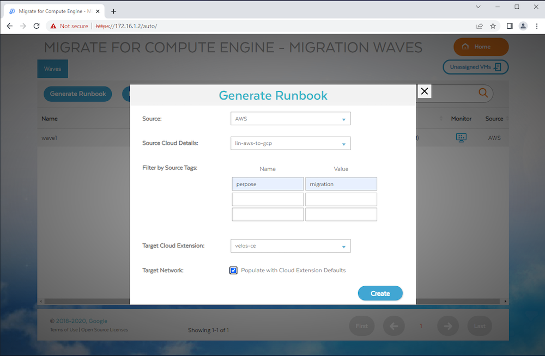Screen dimensions: 545x356
Task: Open a new browser tab
Action: click(x=114, y=11)
